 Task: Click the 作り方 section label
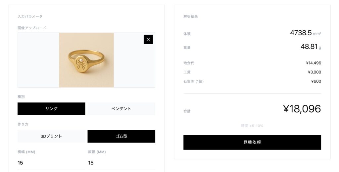tap(23, 124)
